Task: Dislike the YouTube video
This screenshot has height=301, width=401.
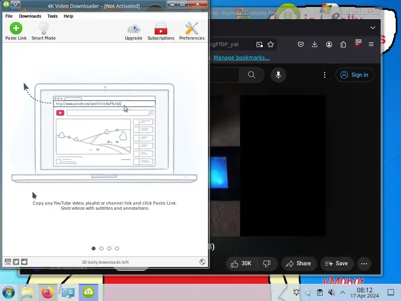Action: [267, 263]
